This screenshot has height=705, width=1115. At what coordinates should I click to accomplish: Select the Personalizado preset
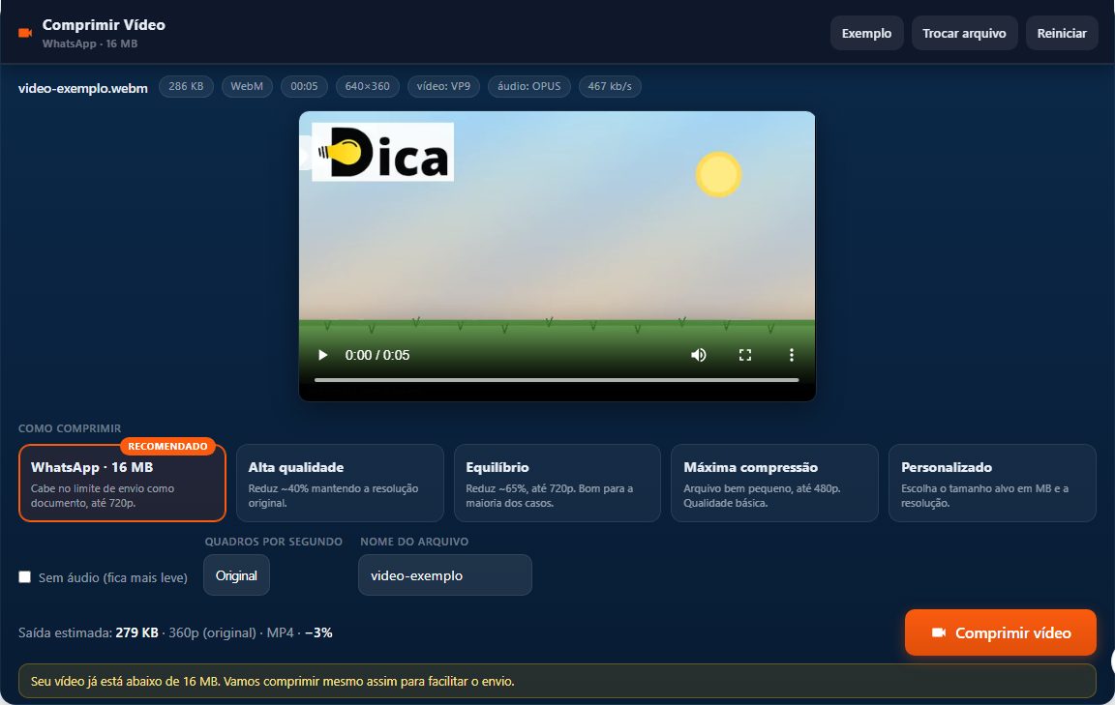coord(992,484)
